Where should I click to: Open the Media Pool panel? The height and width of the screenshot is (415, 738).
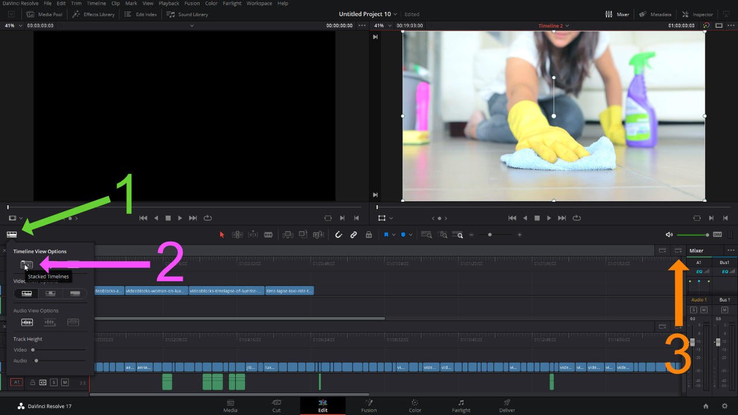point(44,14)
